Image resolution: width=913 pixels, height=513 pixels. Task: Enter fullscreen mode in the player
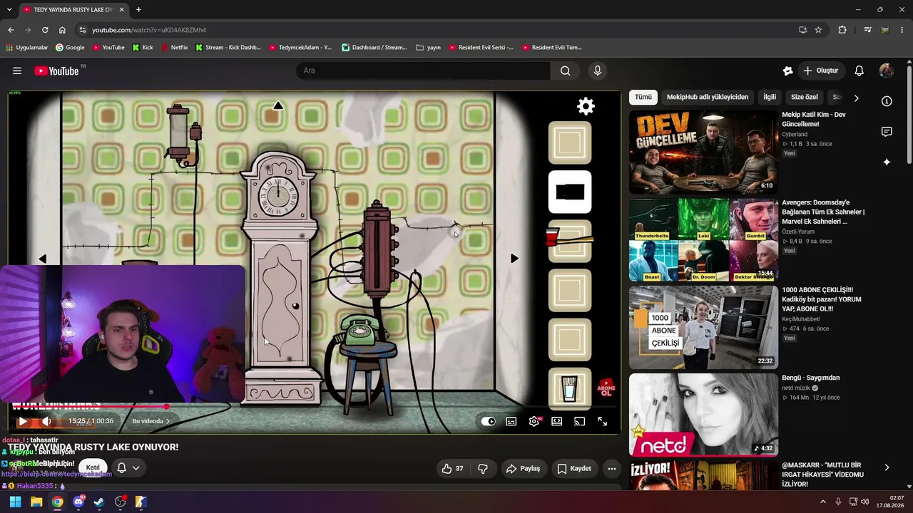point(602,421)
